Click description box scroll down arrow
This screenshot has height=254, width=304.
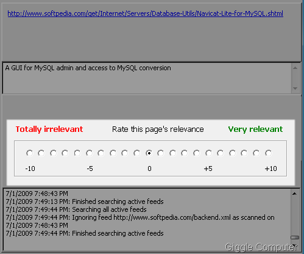(295, 89)
